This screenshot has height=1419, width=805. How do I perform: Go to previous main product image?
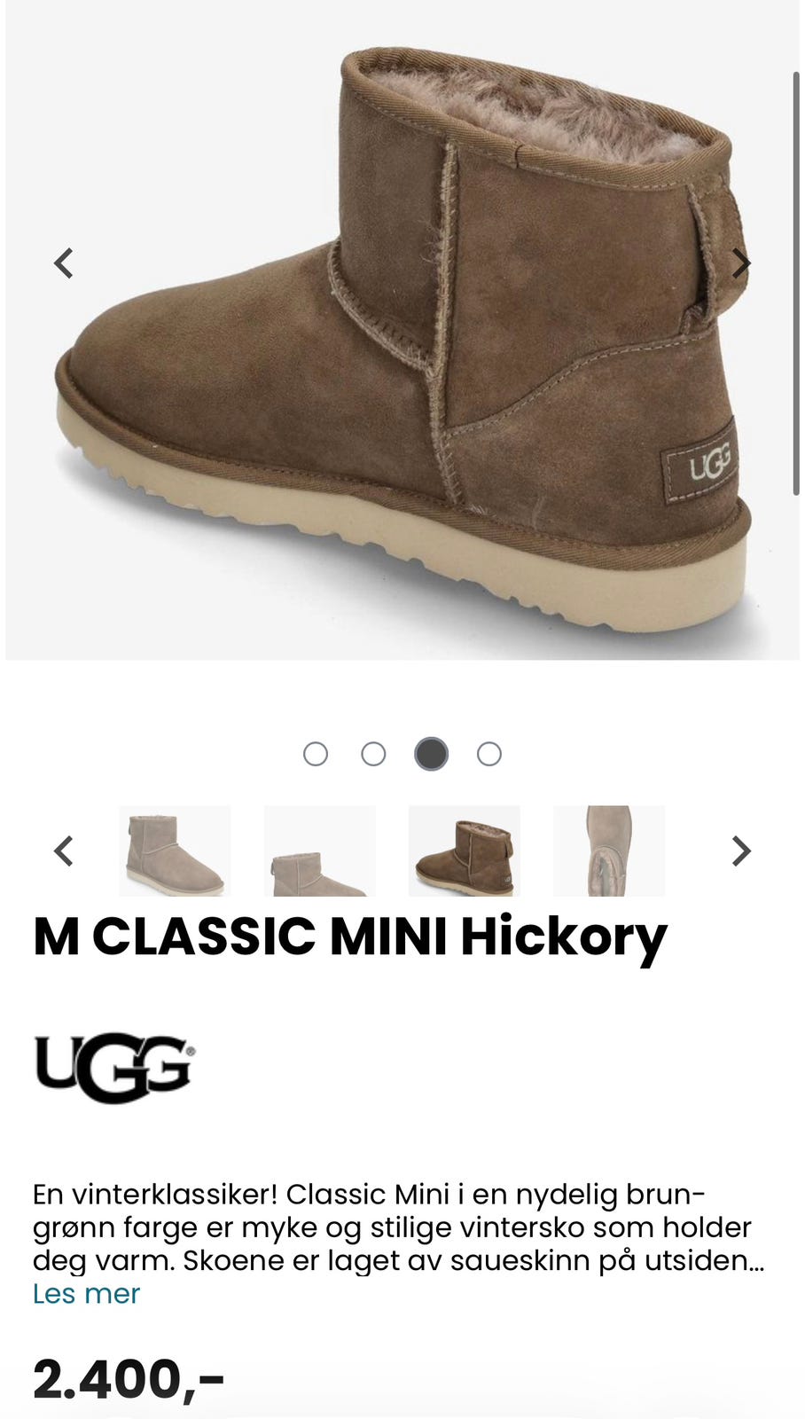64,263
